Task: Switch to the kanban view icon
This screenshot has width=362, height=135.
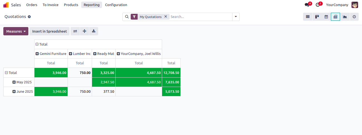Action: click(317, 17)
